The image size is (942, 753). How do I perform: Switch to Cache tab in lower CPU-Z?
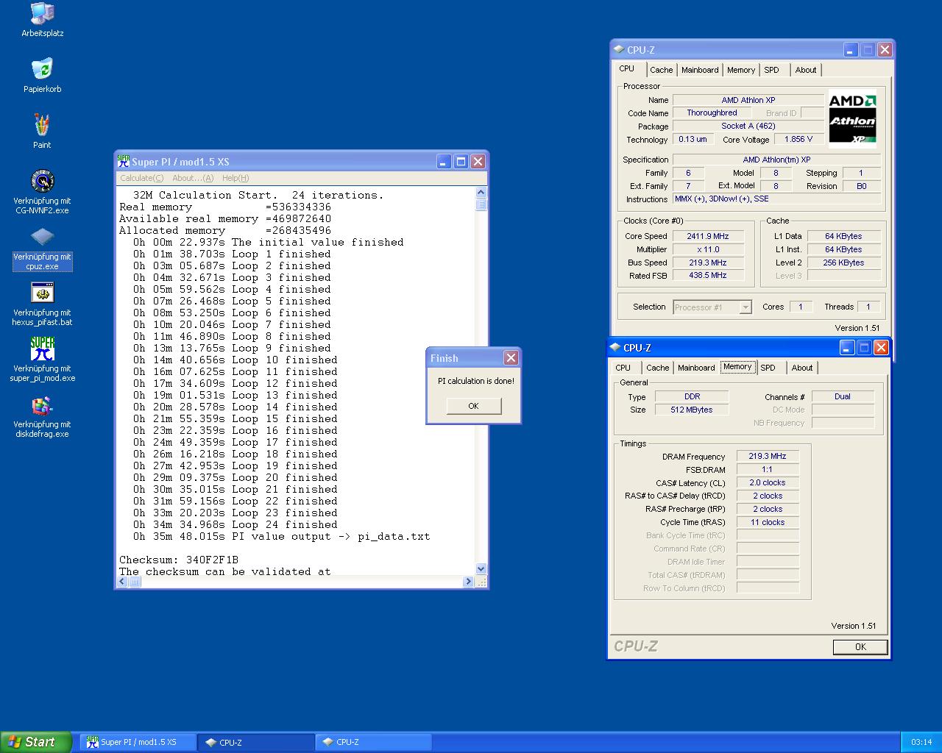657,368
